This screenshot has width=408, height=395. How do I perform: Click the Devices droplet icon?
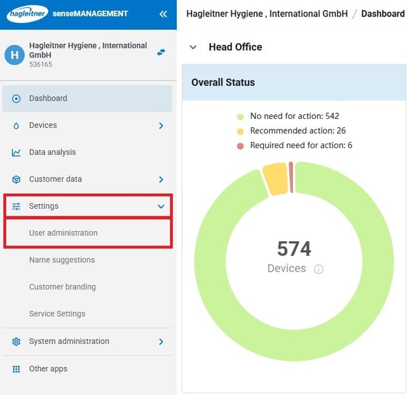(x=16, y=126)
